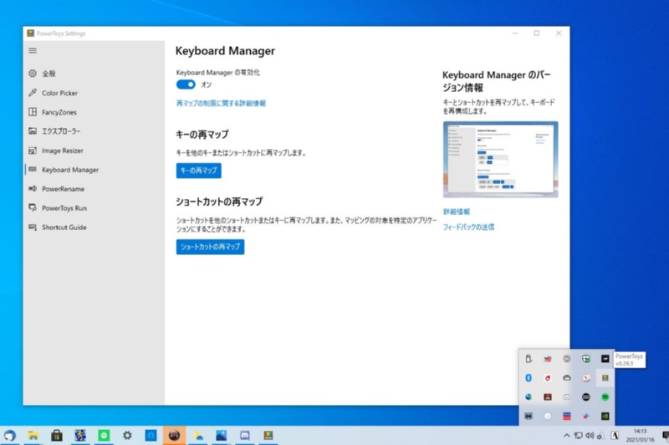The height and width of the screenshot is (445, 669).
Task: Click the ショートカットの再マップ button
Action: click(x=210, y=247)
